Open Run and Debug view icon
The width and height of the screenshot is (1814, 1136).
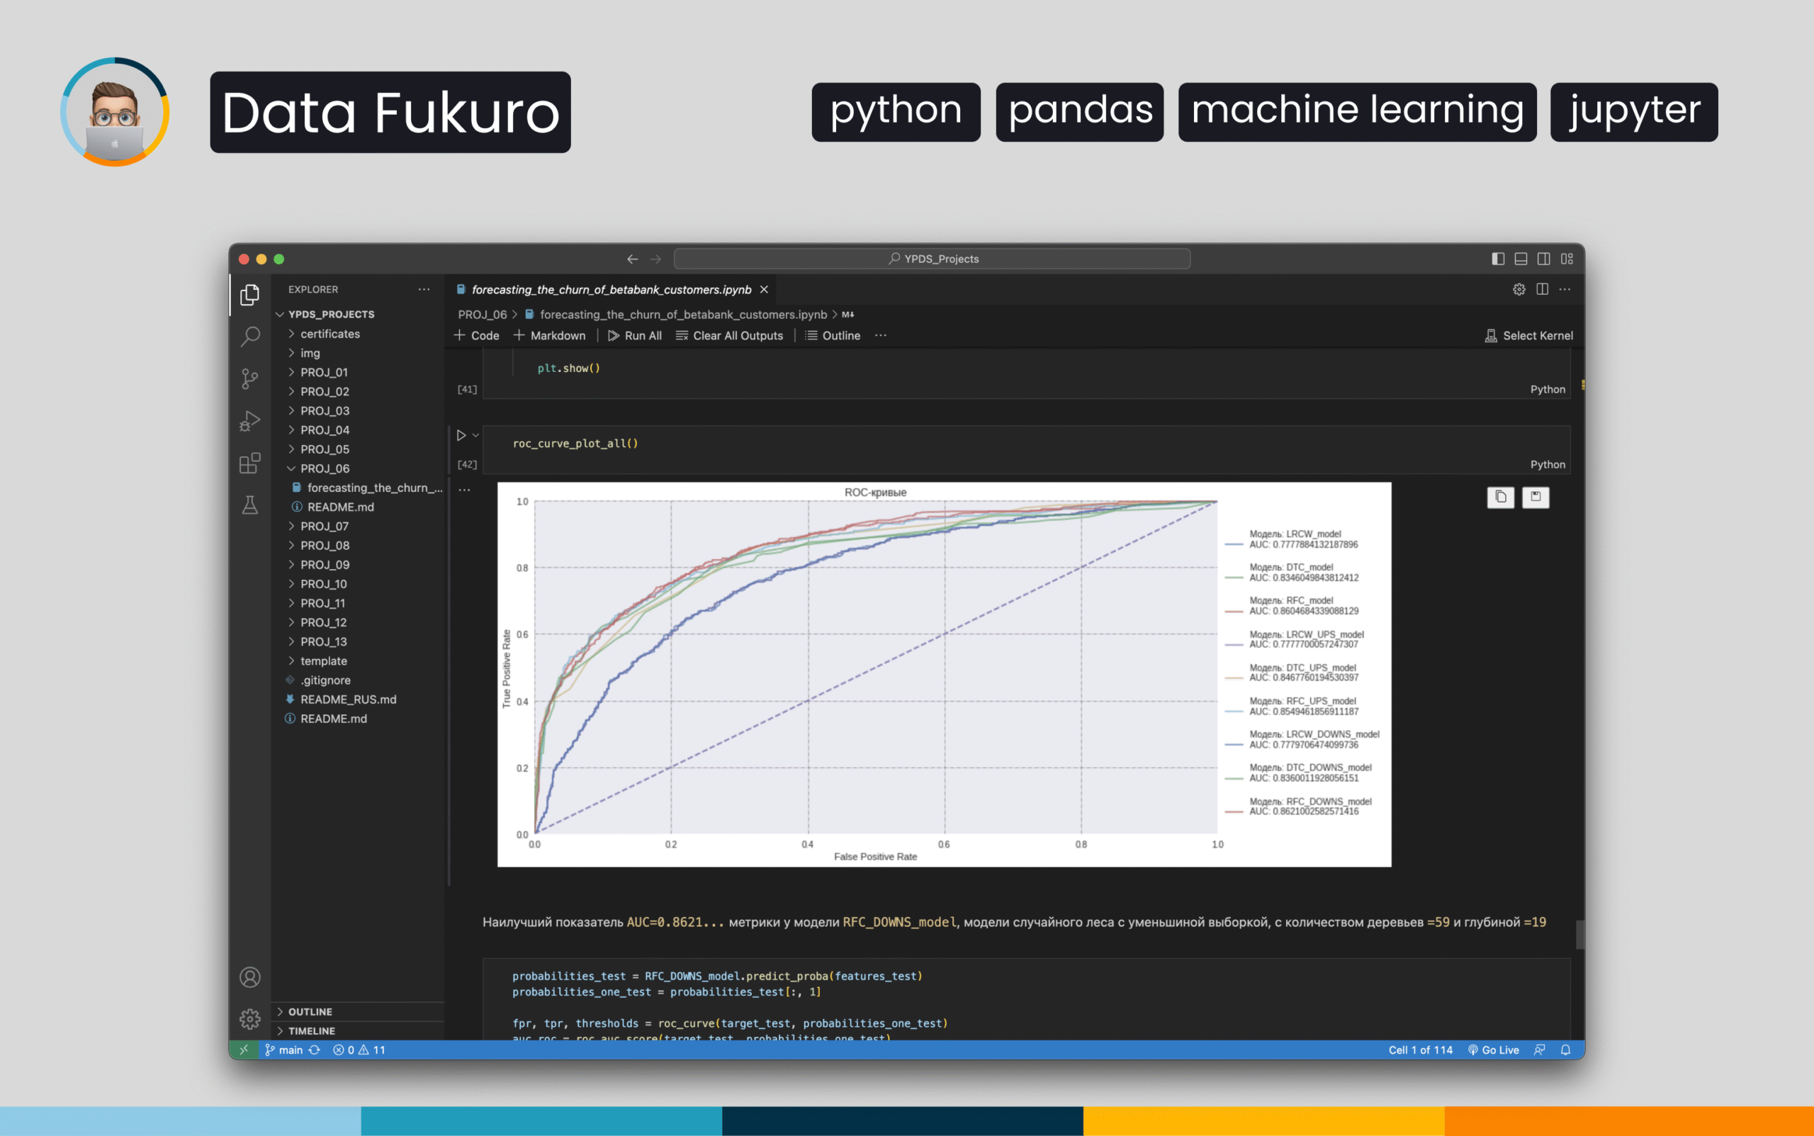coord(250,421)
